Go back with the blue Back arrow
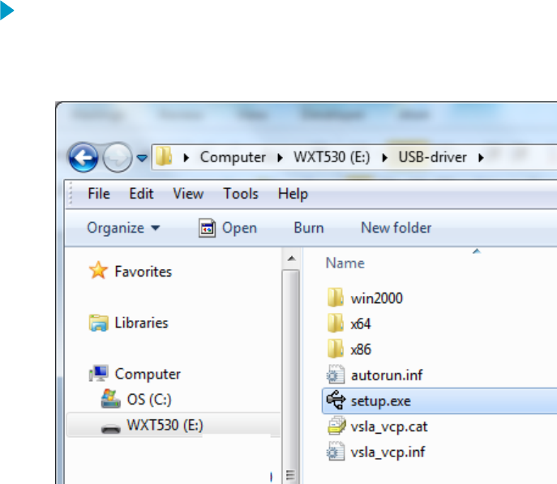Image resolution: width=557 pixels, height=484 pixels. tap(84, 157)
